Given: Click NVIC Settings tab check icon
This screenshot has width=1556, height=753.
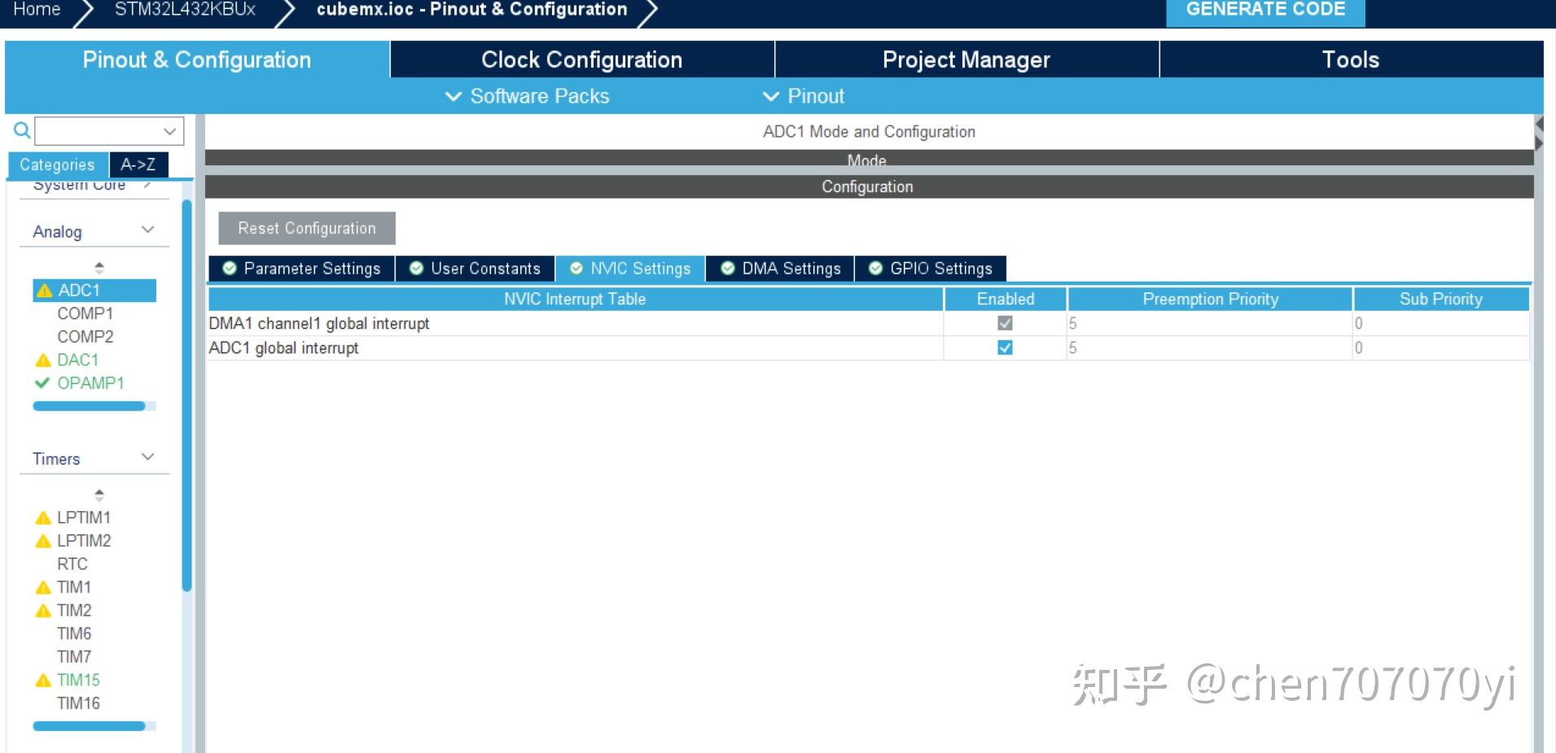Looking at the screenshot, I should [x=576, y=268].
